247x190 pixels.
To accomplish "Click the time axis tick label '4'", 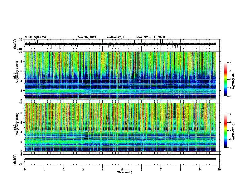I will pos(103,170).
